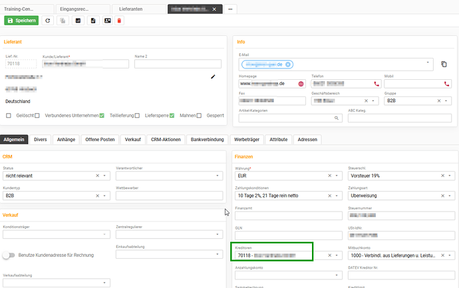Open the Geschäftsbereich dropdown arrow
This screenshot has height=288, width=459.
(x=373, y=100)
